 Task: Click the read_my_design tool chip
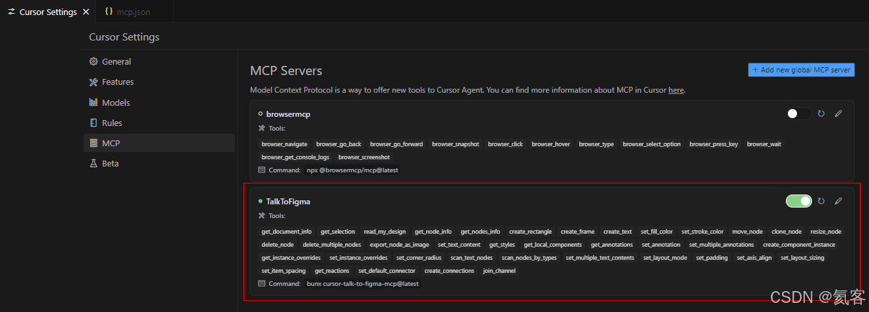(385, 232)
